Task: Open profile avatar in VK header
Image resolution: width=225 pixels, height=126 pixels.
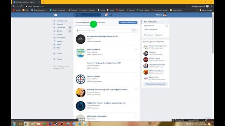Action: (165, 15)
